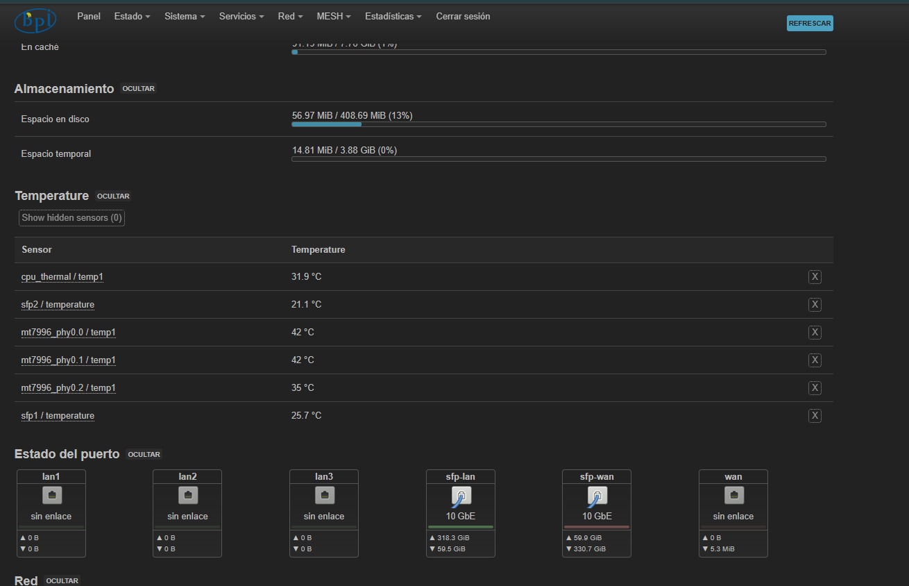Expand the Sistema dropdown menu
Screen dimensions: 909x586
tap(185, 17)
